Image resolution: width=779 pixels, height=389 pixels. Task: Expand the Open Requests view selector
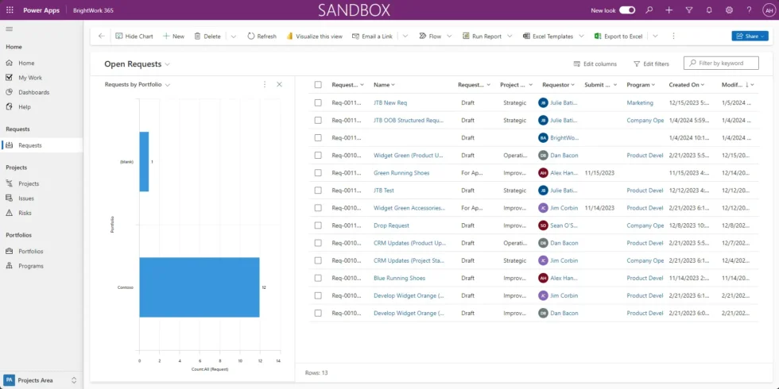click(168, 64)
